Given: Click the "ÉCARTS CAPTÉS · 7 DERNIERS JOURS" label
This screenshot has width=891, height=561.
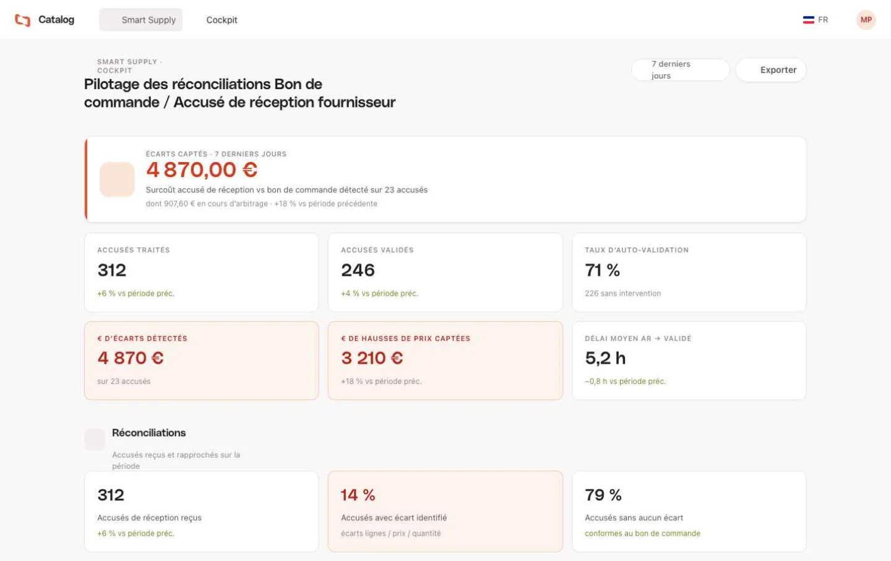Looking at the screenshot, I should tap(216, 154).
